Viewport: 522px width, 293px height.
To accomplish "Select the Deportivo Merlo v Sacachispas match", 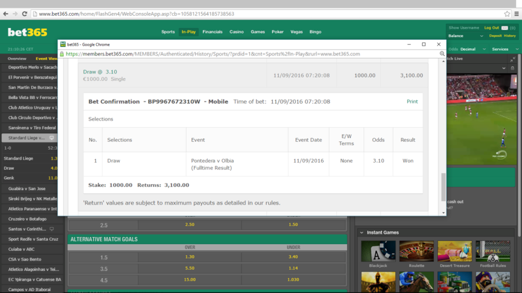I will coord(32,68).
